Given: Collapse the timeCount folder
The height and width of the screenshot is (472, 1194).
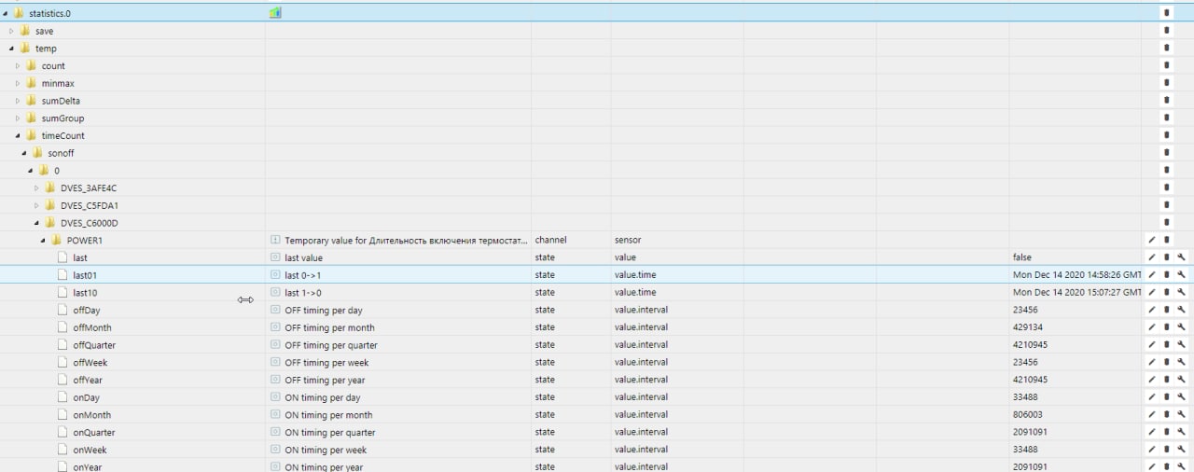Looking at the screenshot, I should 18,135.
